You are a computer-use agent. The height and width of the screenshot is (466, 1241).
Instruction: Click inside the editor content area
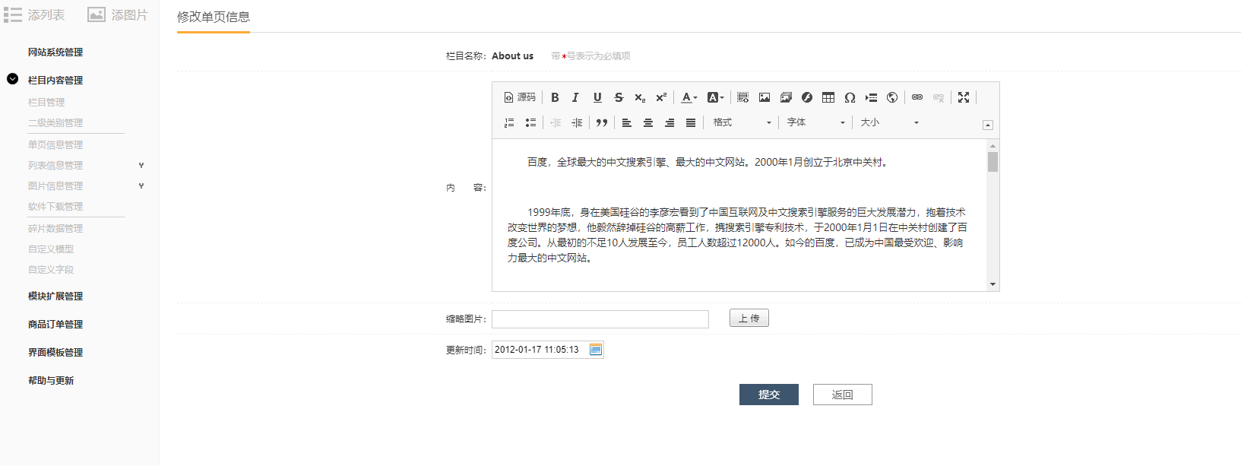click(739, 214)
